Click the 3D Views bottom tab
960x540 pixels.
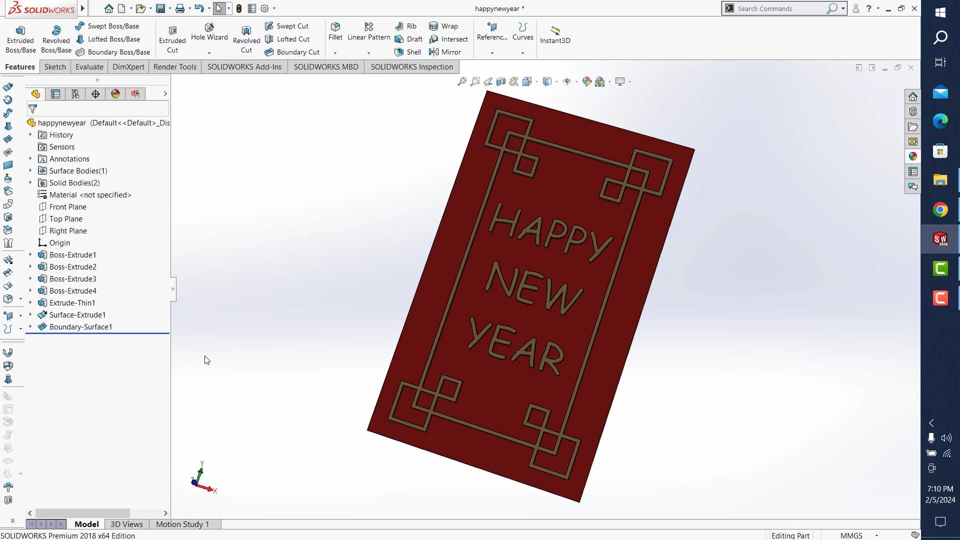[126, 524]
